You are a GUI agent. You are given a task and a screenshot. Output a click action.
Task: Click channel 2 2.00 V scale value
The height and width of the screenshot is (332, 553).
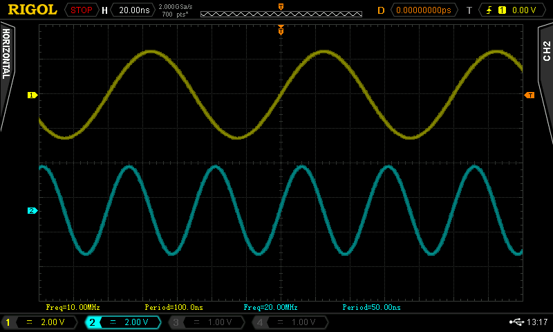[x=136, y=322]
